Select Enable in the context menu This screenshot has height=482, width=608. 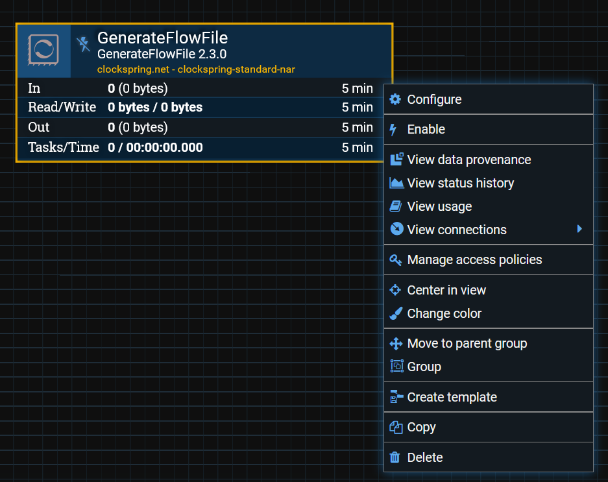tap(489, 130)
